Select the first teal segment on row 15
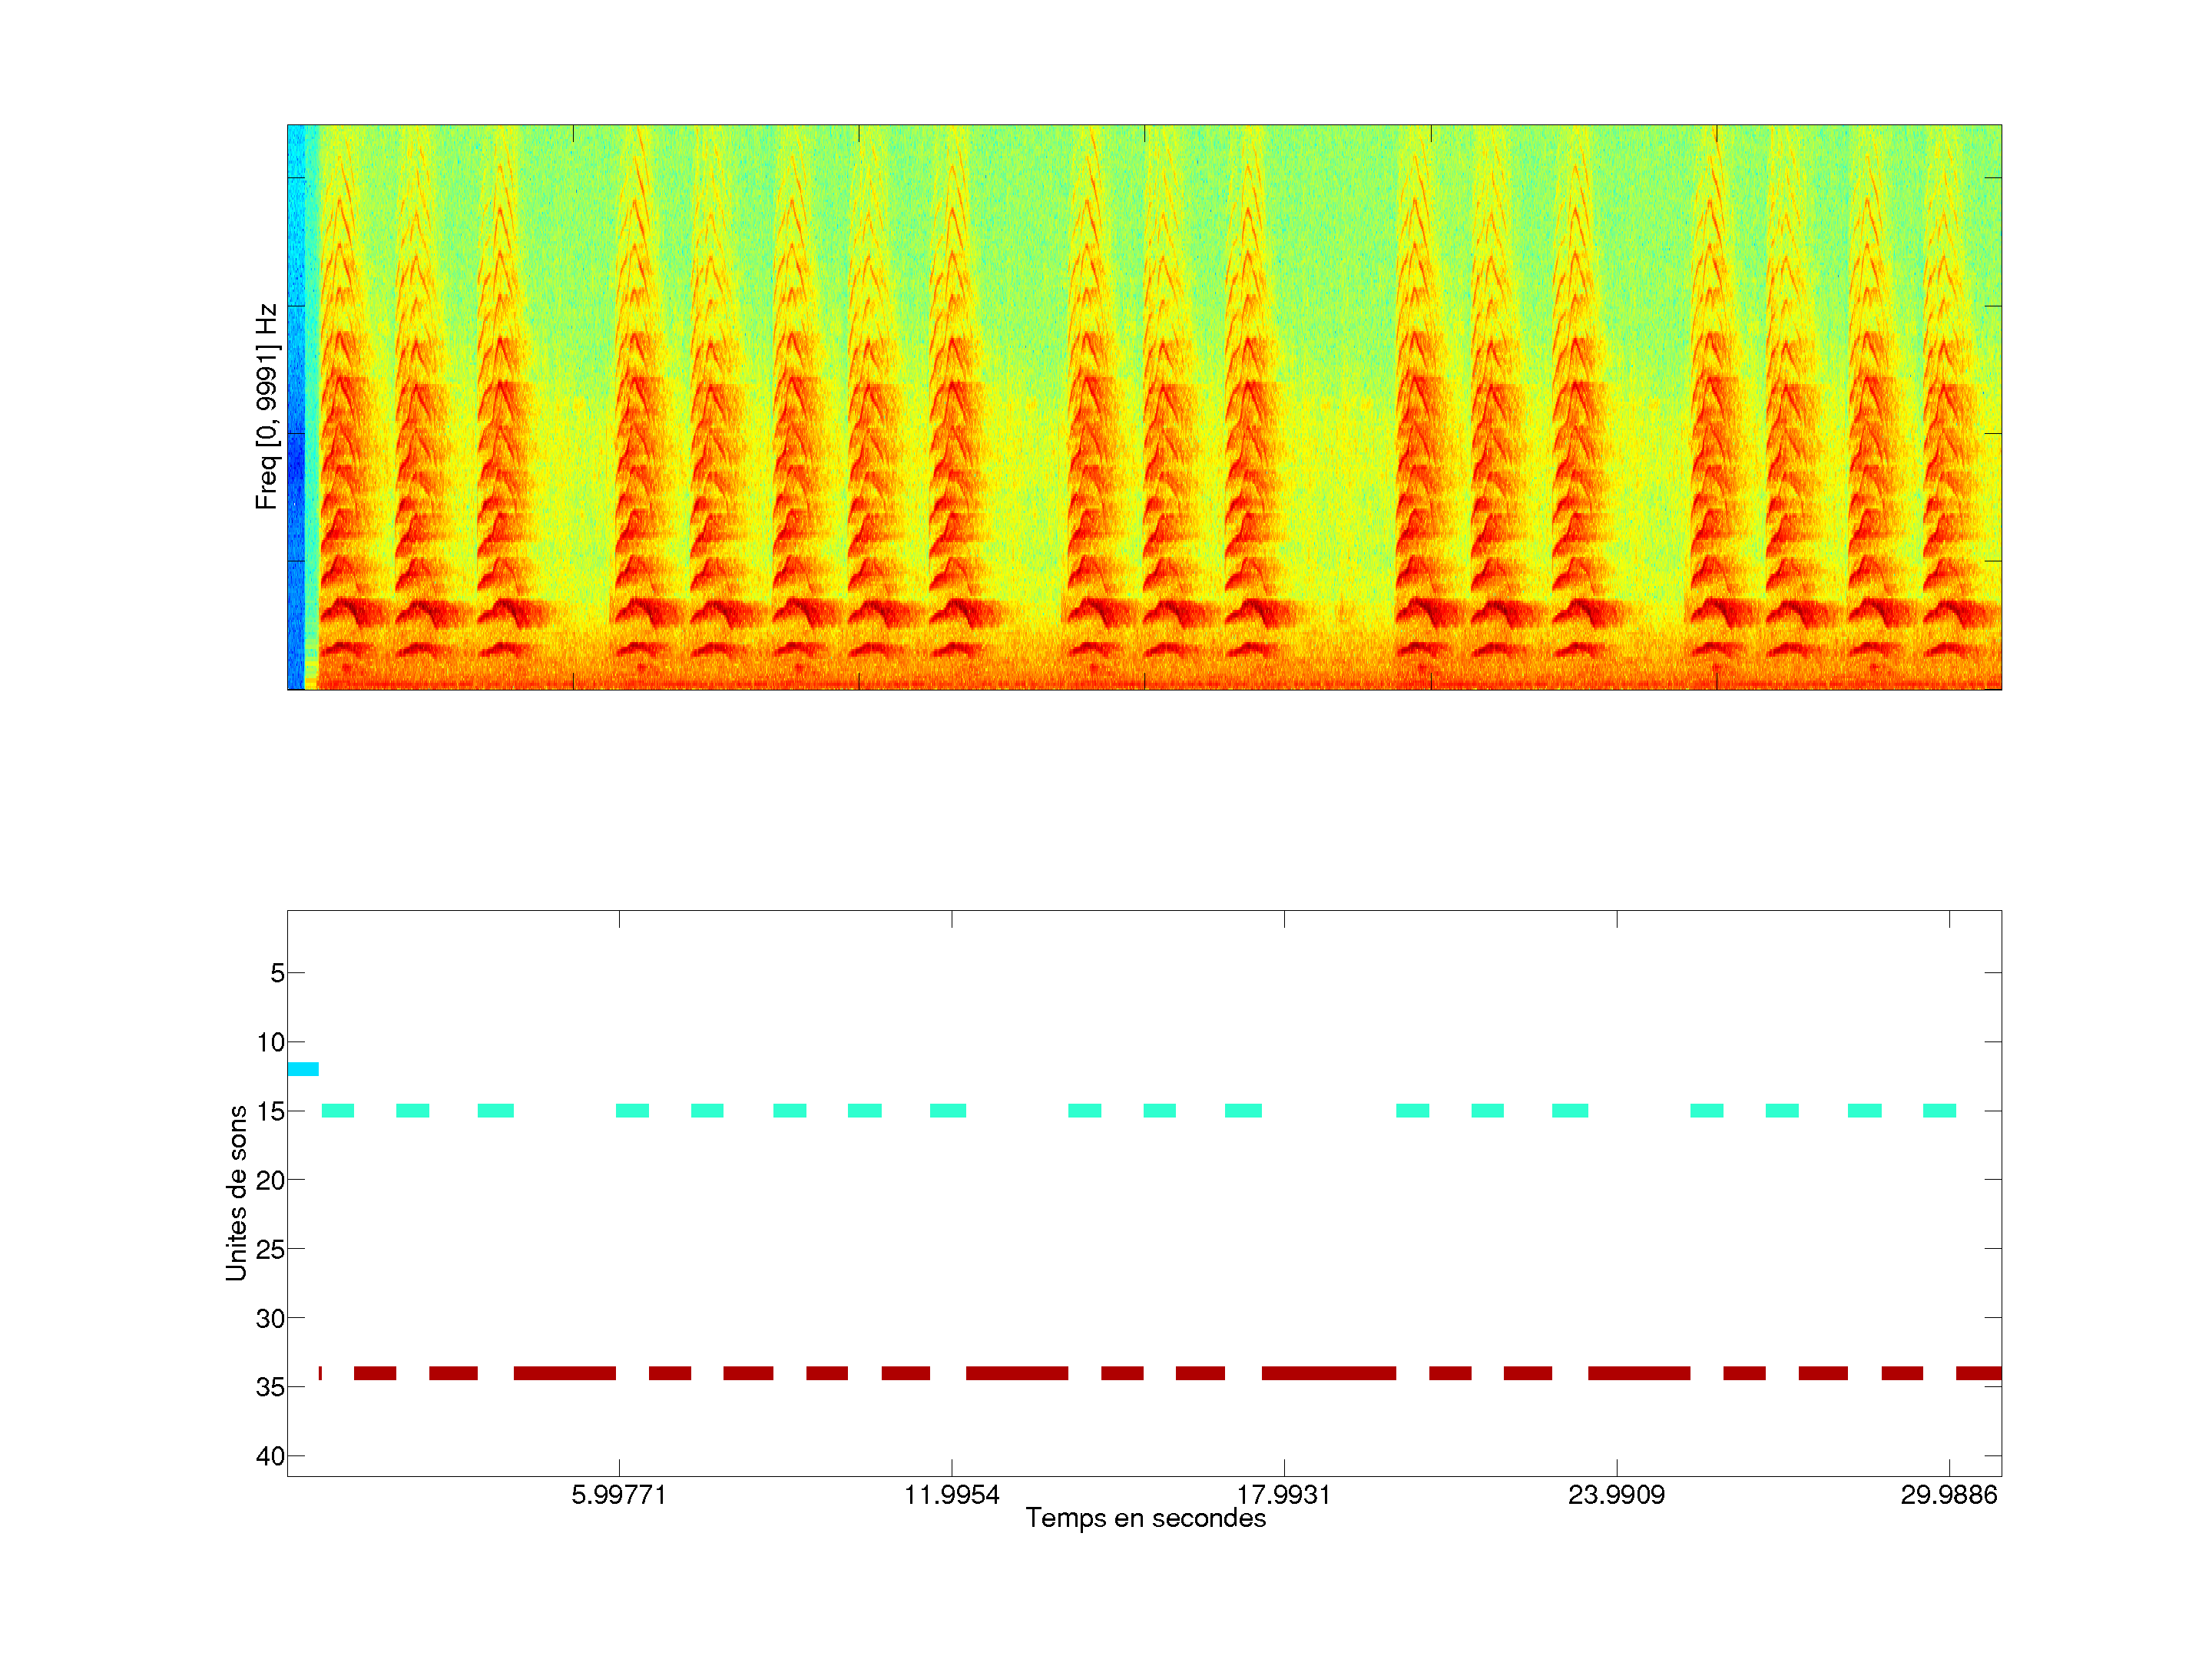This screenshot has width=2212, height=1659. pyautogui.click(x=337, y=1110)
